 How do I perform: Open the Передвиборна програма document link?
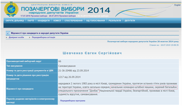coord(73,101)
